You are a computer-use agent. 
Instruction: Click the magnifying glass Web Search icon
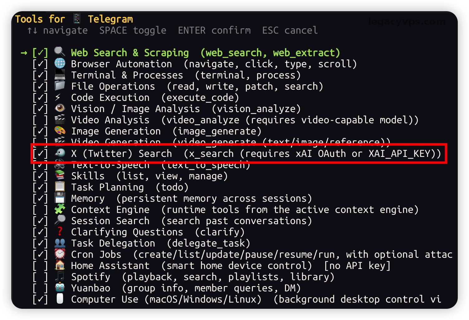coord(60,52)
